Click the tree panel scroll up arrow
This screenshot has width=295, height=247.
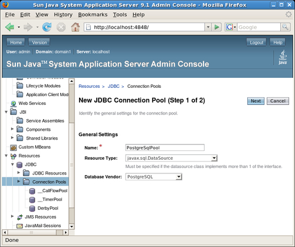[x=71, y=81]
